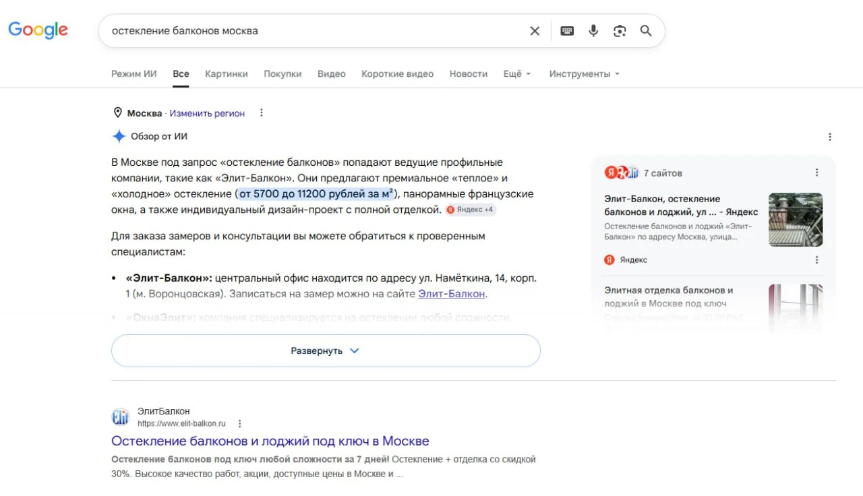Open the three-dot menu beside Изменить регион
Viewport: 863px width, 496px height.
(262, 113)
